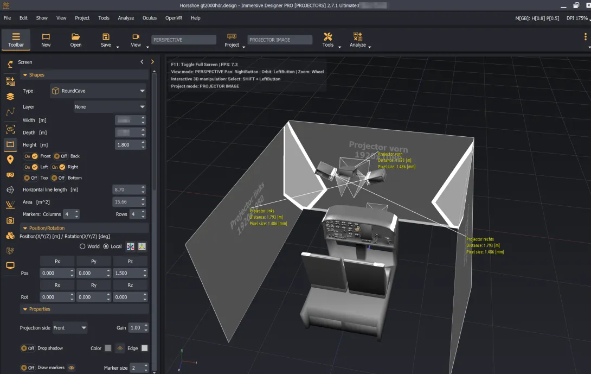Click the Edge color swatch
Viewport: 591px width, 374px height.
pos(144,348)
